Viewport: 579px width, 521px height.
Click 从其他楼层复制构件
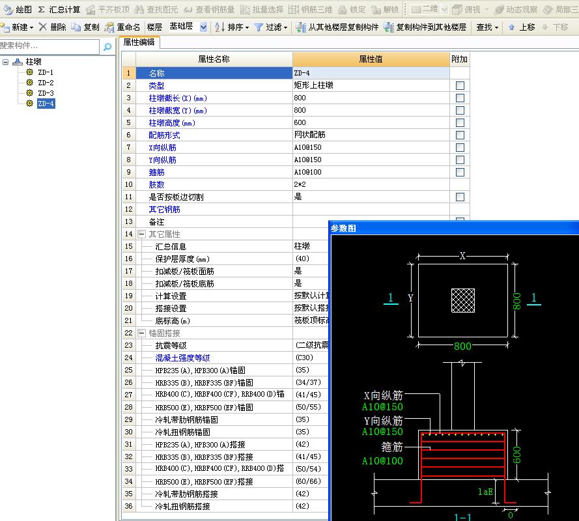pyautogui.click(x=337, y=27)
